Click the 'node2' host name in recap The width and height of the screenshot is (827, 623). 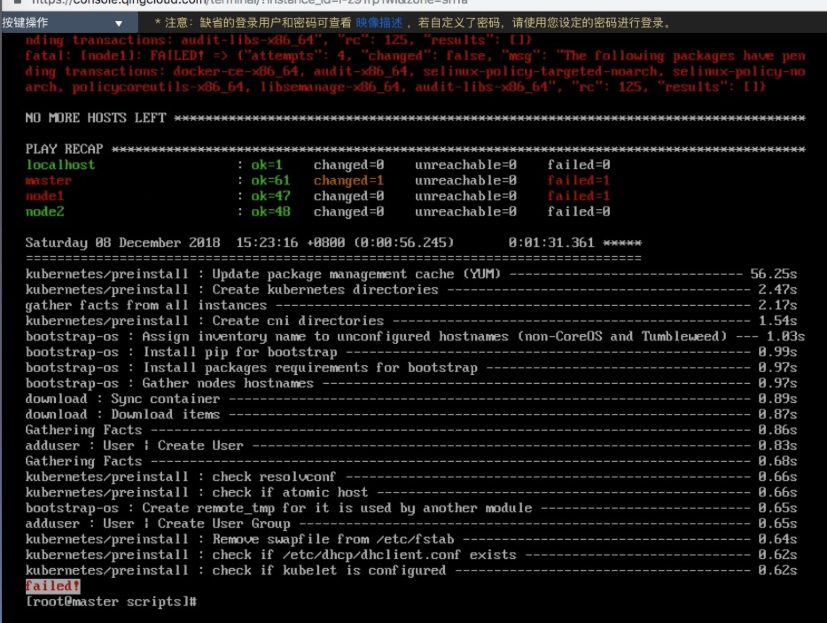[x=44, y=212]
